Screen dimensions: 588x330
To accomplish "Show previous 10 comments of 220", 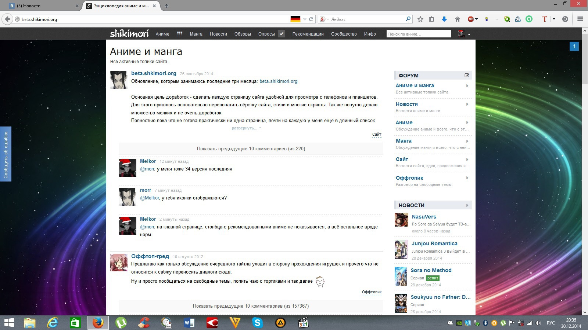I will [251, 149].
